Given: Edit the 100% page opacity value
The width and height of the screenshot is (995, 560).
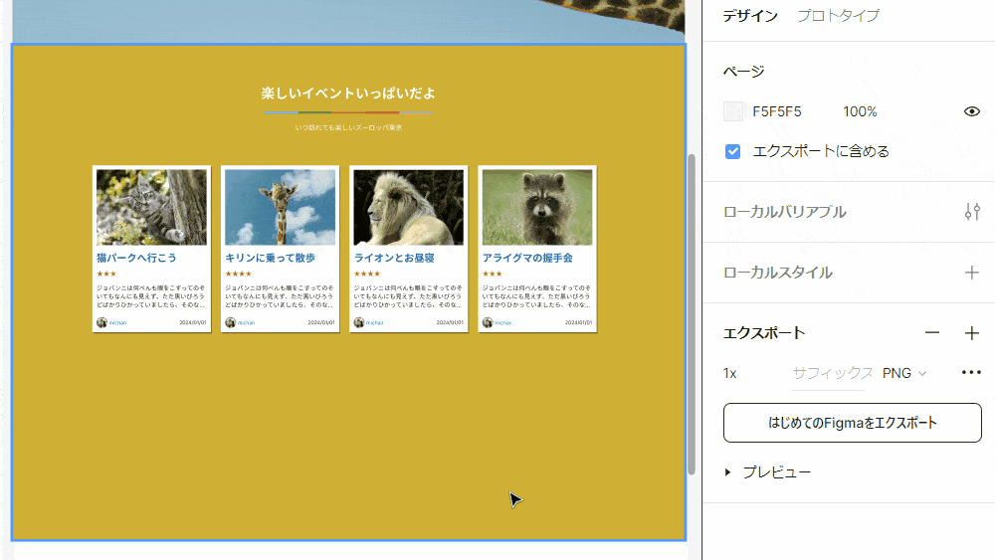Looking at the screenshot, I should click(860, 111).
